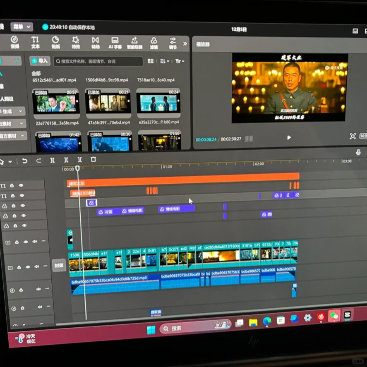This screenshot has height=367, width=367.
Task: Select the 00:57 video thumbnail
Action: pyautogui.click(x=56, y=103)
